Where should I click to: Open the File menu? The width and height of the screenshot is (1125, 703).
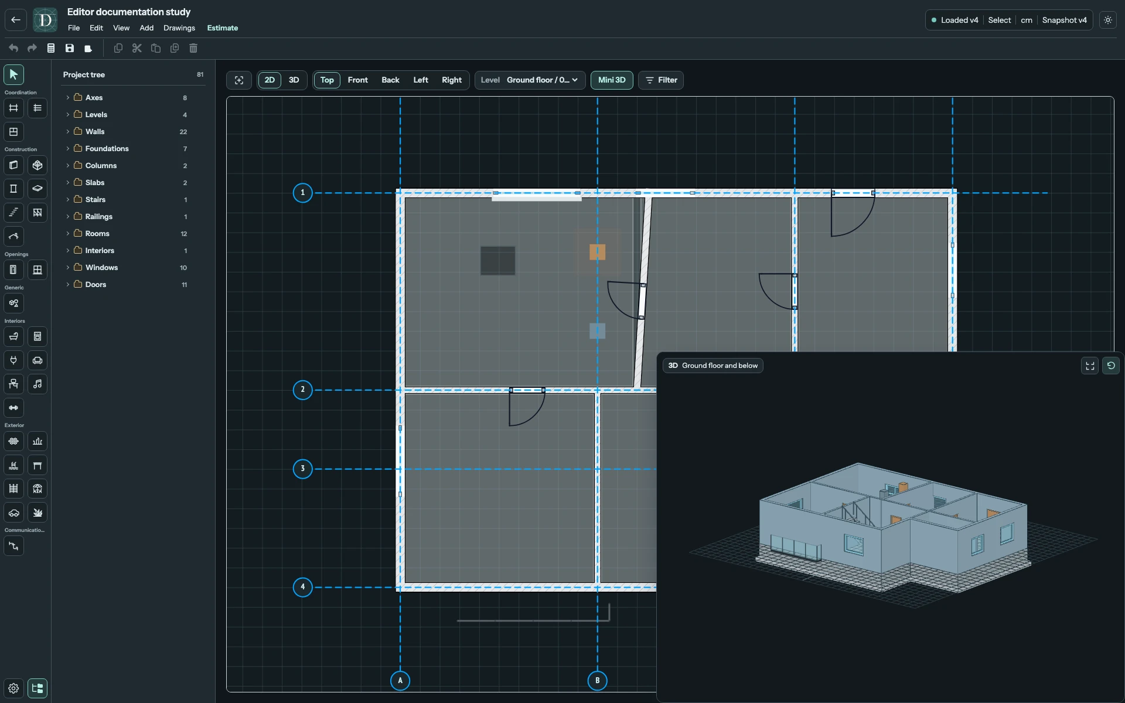[74, 28]
